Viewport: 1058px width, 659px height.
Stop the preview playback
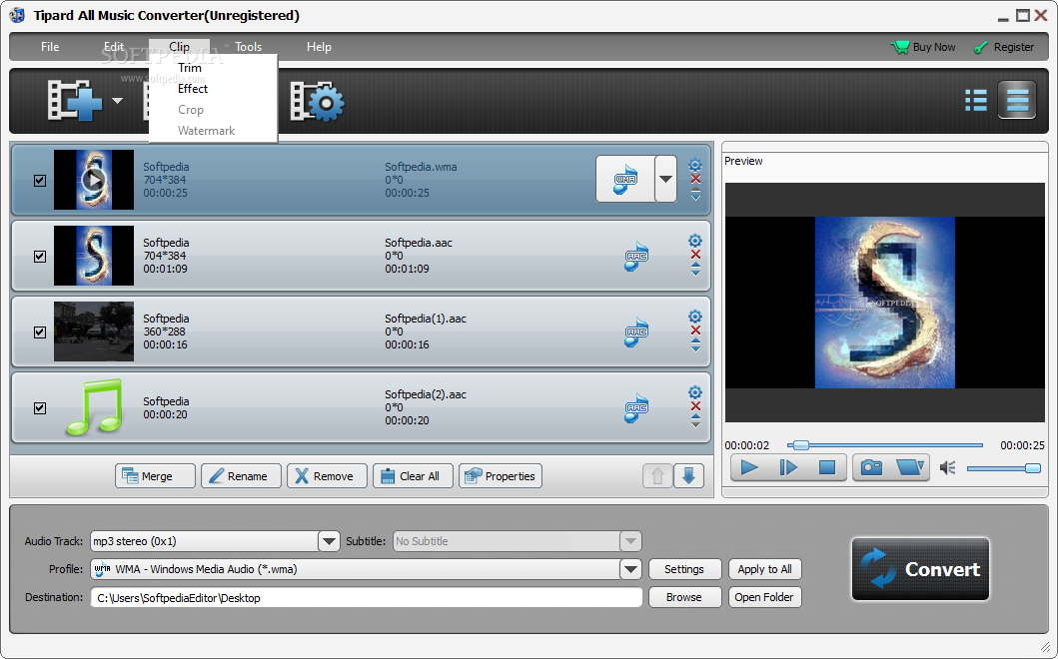(826, 467)
